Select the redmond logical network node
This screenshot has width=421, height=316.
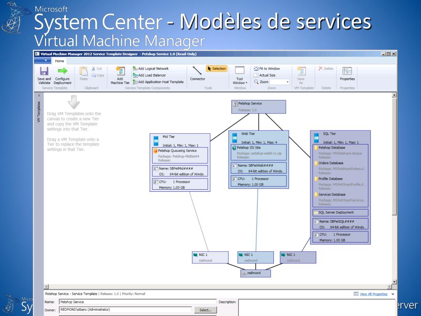(x=256, y=273)
